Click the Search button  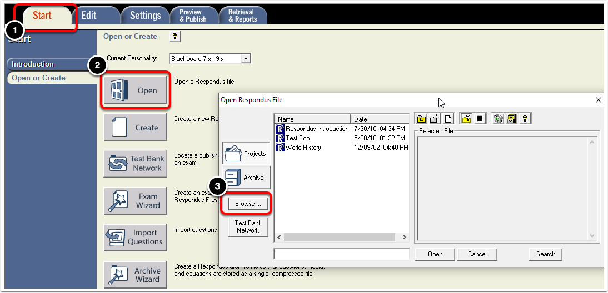pyautogui.click(x=546, y=254)
